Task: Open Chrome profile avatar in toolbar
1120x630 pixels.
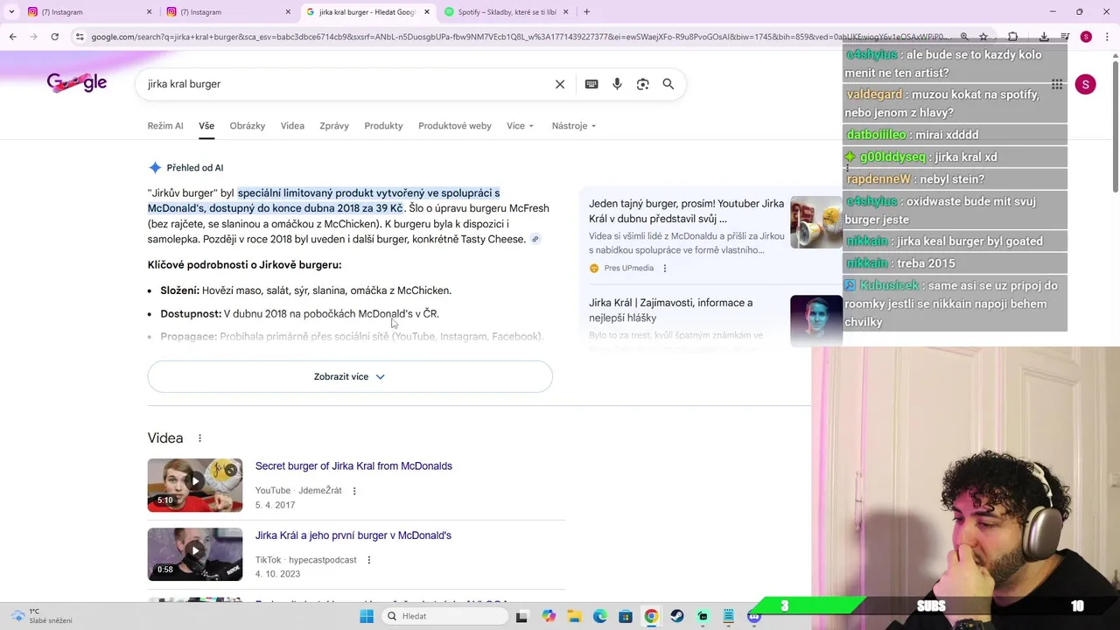Action: (1086, 37)
